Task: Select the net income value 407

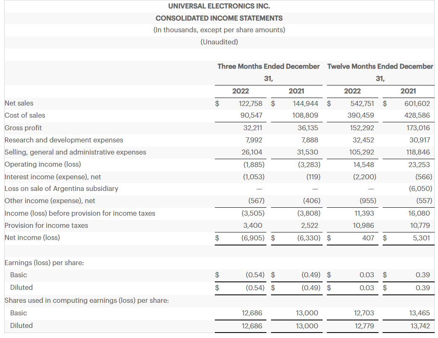Action: click(368, 238)
